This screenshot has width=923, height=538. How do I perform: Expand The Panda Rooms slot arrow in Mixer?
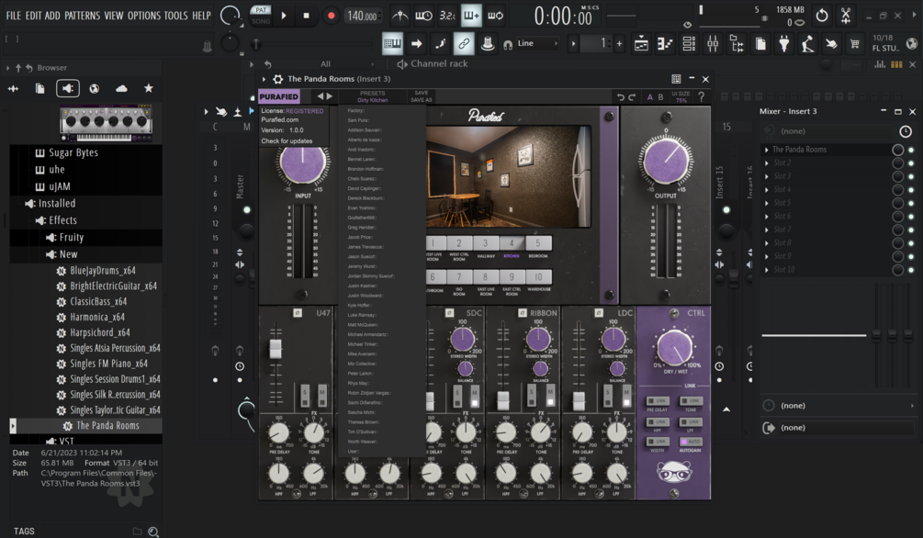point(767,150)
